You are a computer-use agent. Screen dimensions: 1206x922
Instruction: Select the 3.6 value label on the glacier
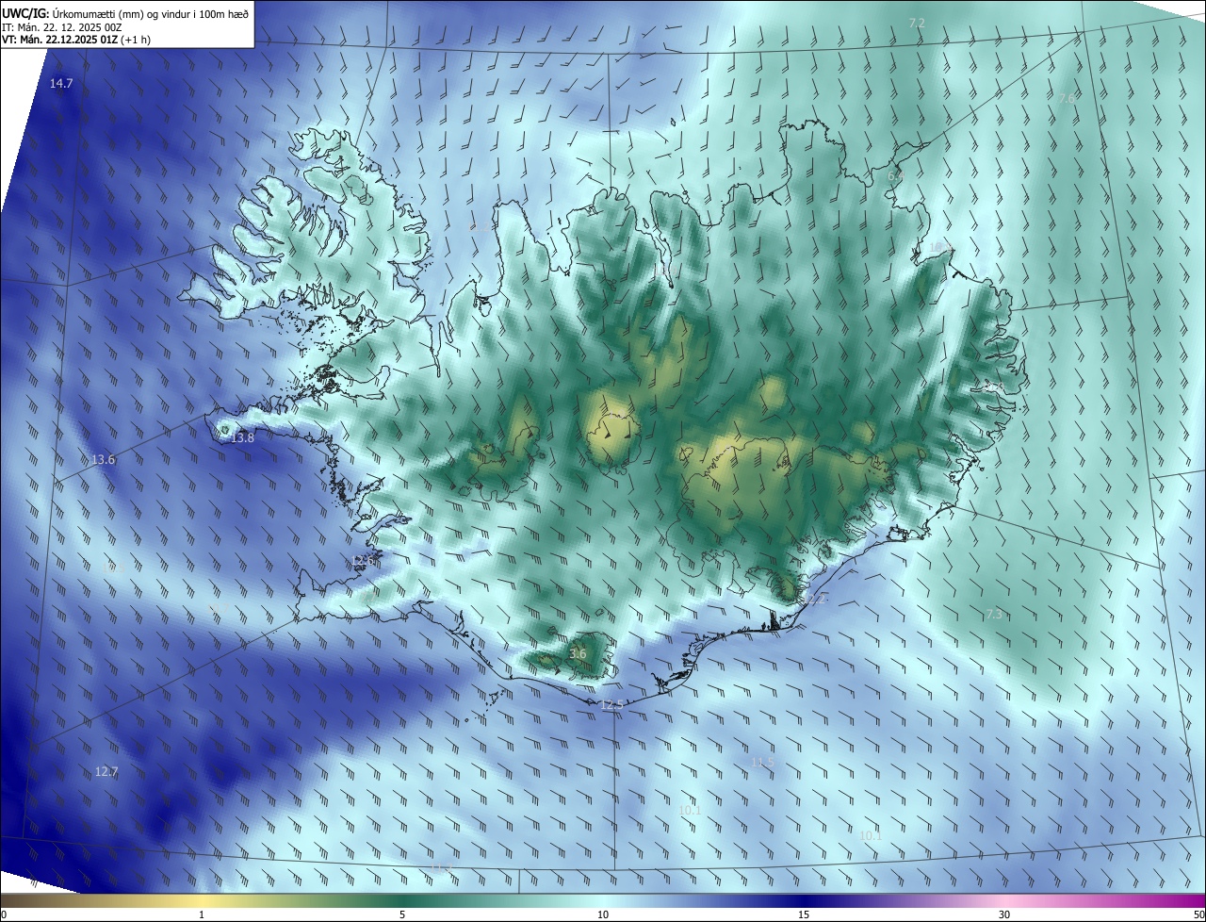[579, 653]
